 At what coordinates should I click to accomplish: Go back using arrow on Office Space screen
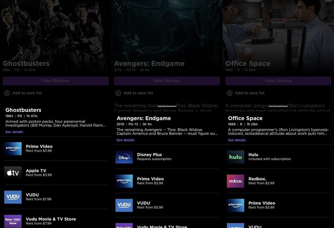(x=231, y=9)
